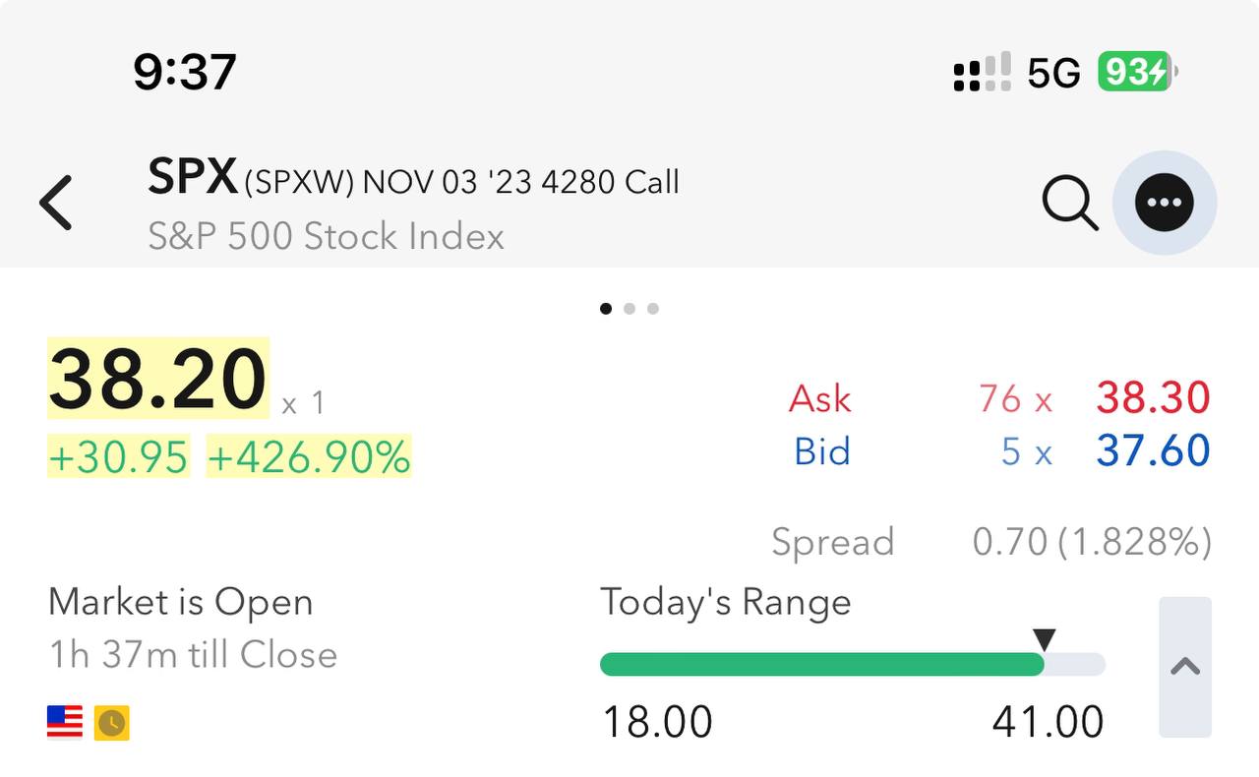Tap the Ask price 38.30
Image resolution: width=1259 pixels, height=777 pixels.
[1153, 398]
